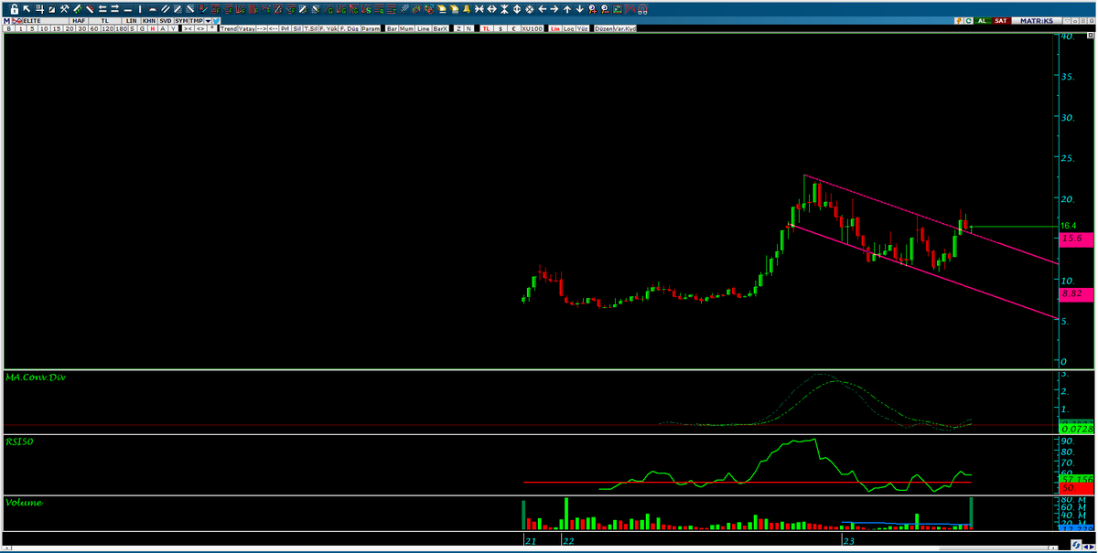Viewport: 1098px width, 553px height.
Task: Open the ELITE symbol field
Action: (x=46, y=21)
